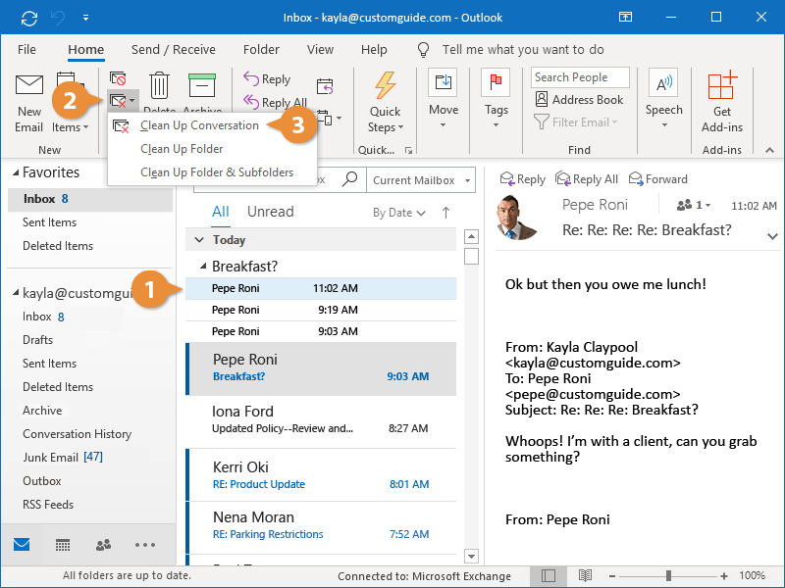The image size is (785, 588).
Task: Click zoom in plus button
Action: click(x=724, y=576)
